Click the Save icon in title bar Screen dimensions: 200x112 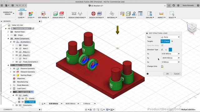coord(12,6)
